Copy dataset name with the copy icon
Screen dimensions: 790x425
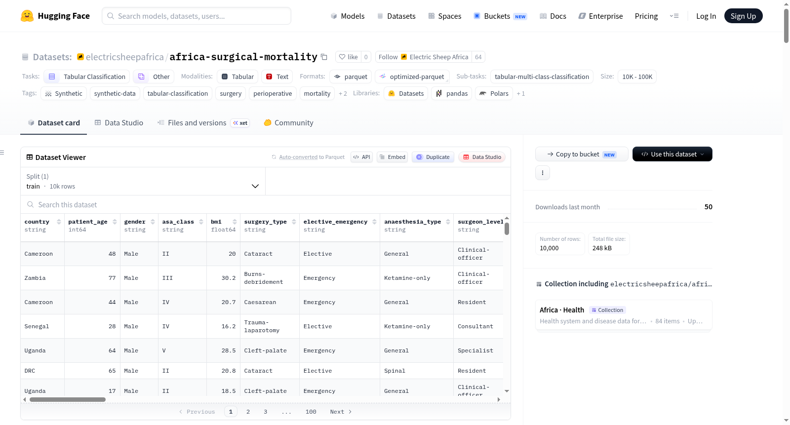tap(324, 57)
